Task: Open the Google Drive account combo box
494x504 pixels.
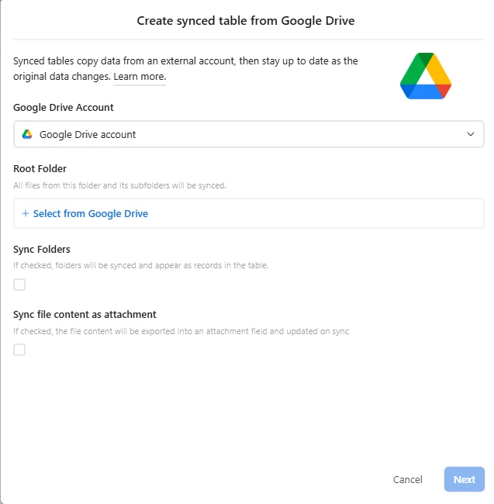Action: point(248,134)
